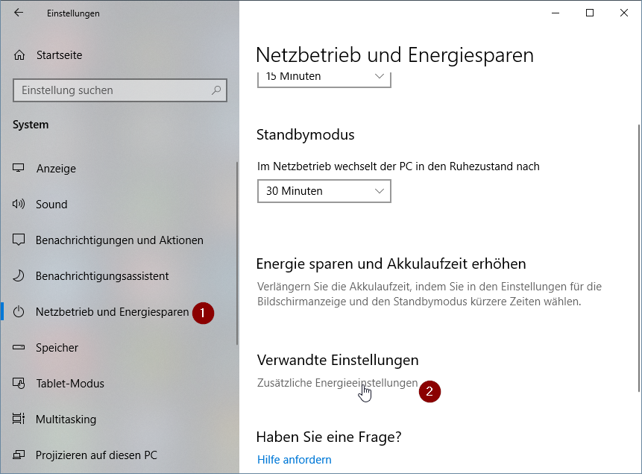Click the back arrow icon in Einstellungen

click(19, 13)
